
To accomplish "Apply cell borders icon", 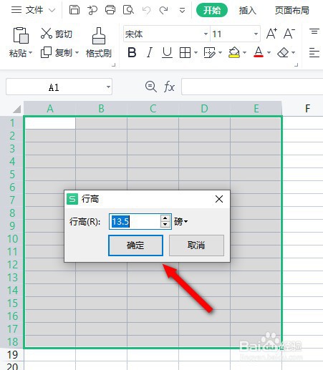I will pos(185,52).
